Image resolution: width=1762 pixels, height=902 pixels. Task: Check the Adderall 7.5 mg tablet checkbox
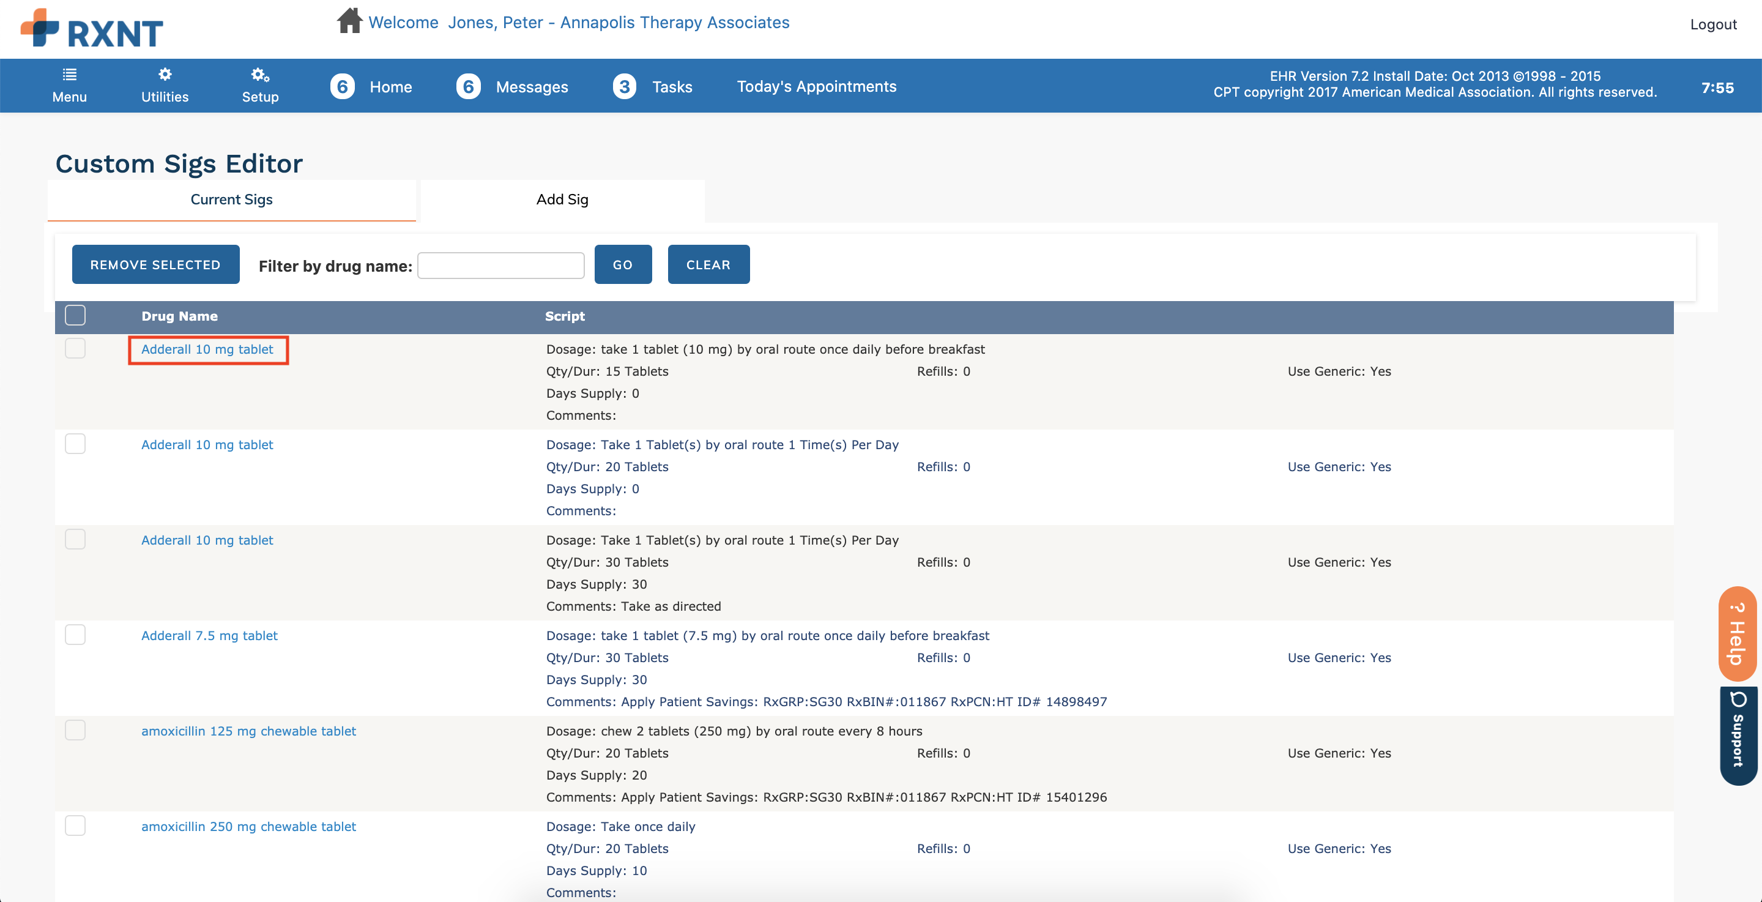75,635
